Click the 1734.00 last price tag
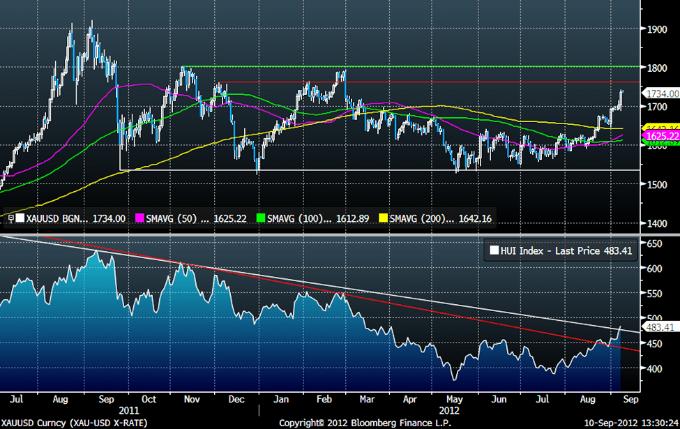 click(661, 93)
